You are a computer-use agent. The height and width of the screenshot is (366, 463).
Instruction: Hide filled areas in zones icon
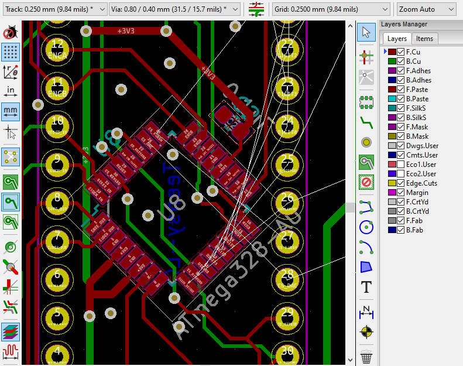[11, 202]
